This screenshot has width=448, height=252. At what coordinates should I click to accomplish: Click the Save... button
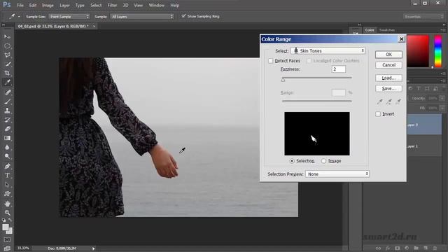[x=388, y=89]
